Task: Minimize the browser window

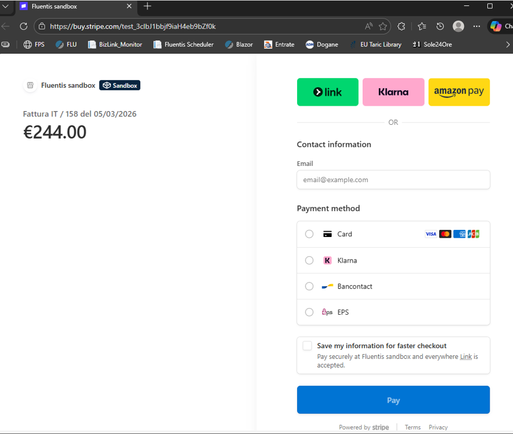Action: (466, 6)
